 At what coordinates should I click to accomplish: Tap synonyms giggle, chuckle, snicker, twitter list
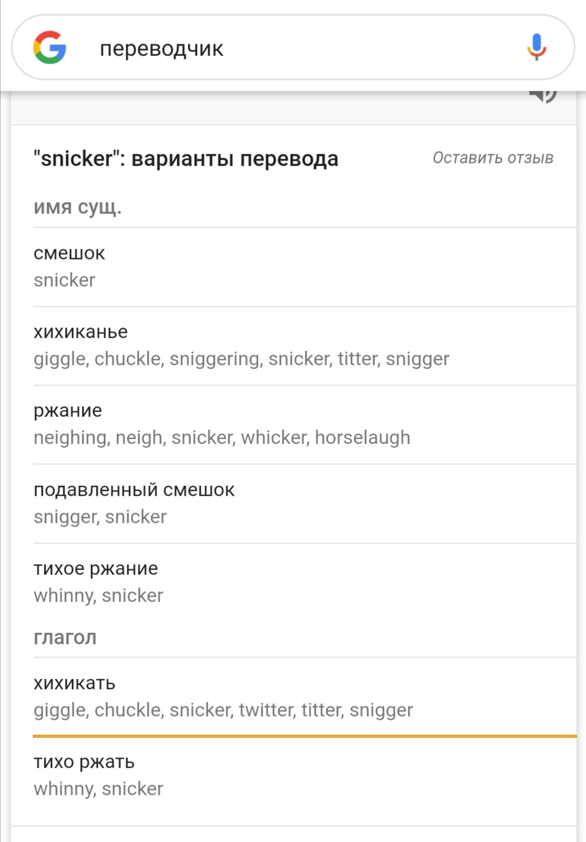223,710
